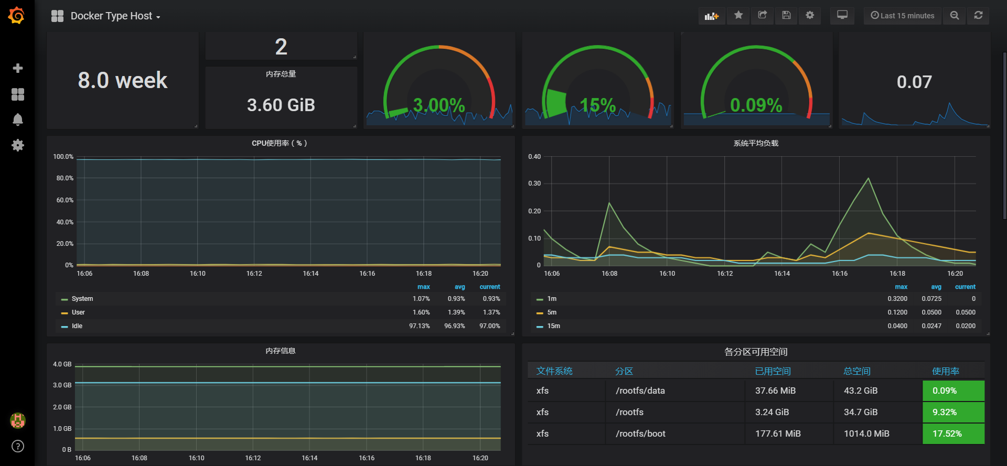
Task: Click the 3.24 GiB used space cell
Action: (789, 412)
